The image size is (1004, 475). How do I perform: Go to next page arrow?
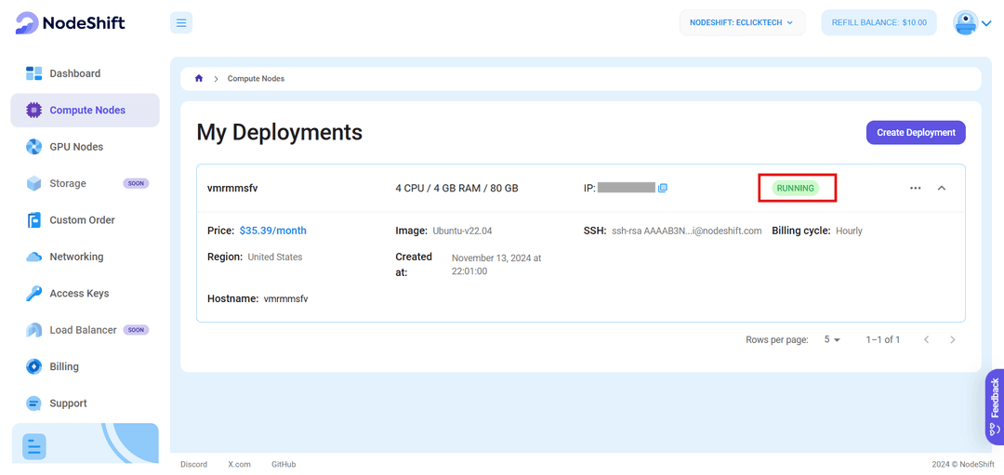click(952, 340)
